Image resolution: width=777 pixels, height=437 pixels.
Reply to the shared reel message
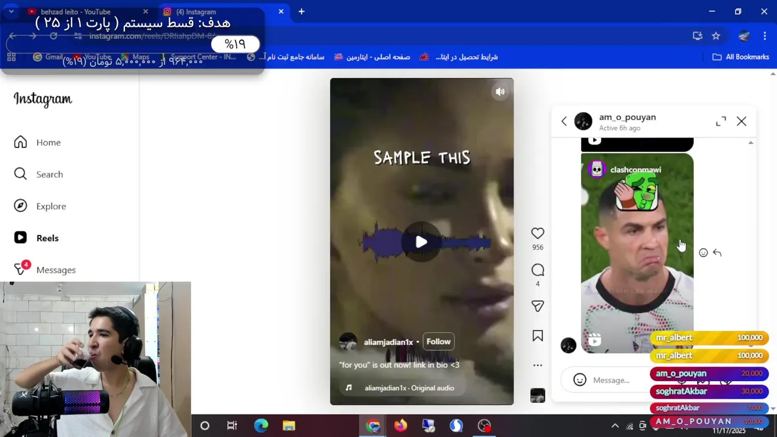click(x=717, y=252)
